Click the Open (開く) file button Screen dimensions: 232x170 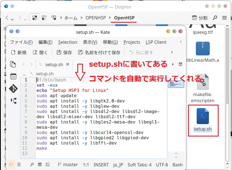click(x=40, y=52)
